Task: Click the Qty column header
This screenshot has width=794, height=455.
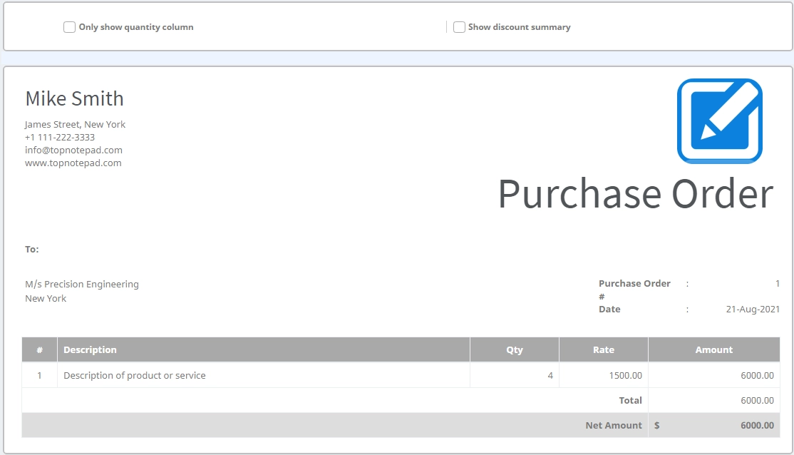Action: [x=514, y=349]
